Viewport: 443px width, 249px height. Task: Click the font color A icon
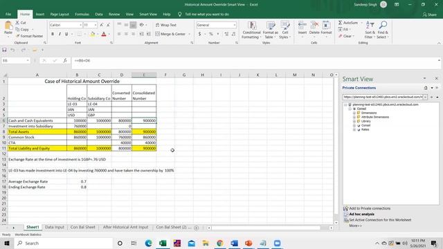point(104,34)
